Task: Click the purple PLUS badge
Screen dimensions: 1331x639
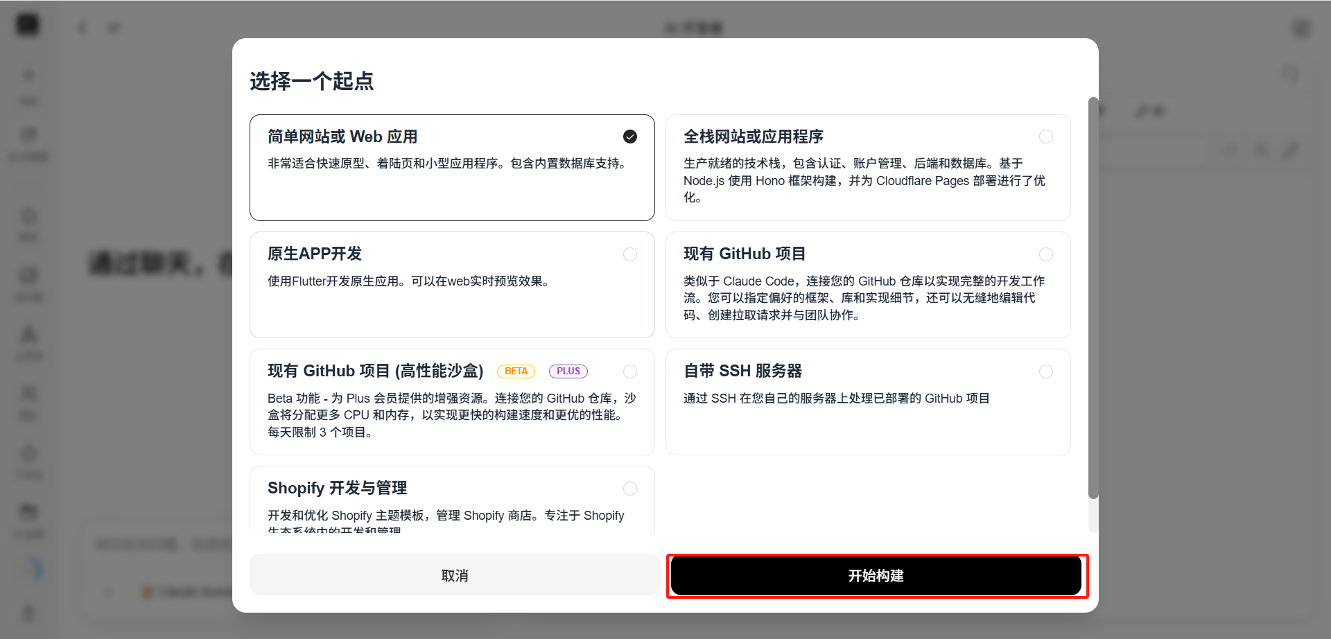Action: click(x=568, y=371)
